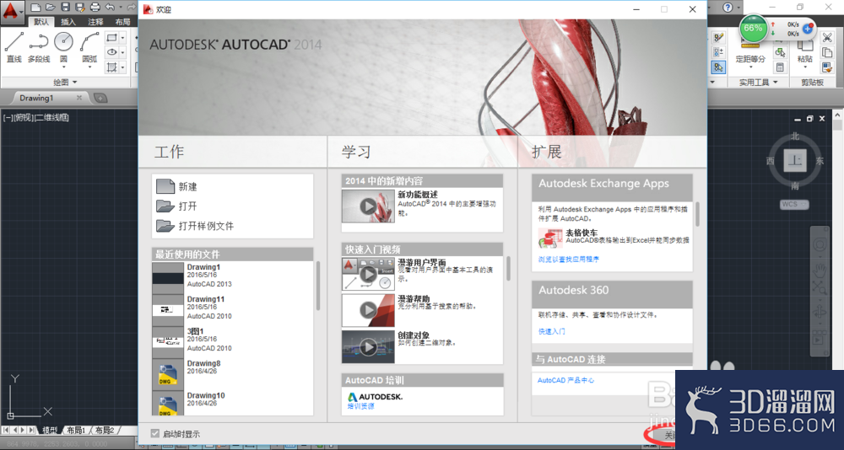Screen dimensions: 844x450
Task: Open the Ellipse tool dropdown arrow
Action: click(x=122, y=52)
